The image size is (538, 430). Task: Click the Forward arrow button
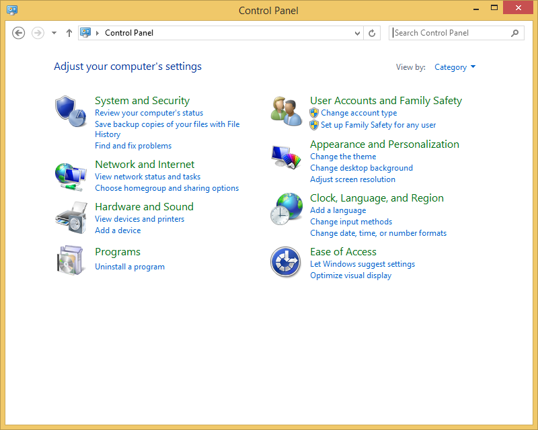click(x=38, y=33)
